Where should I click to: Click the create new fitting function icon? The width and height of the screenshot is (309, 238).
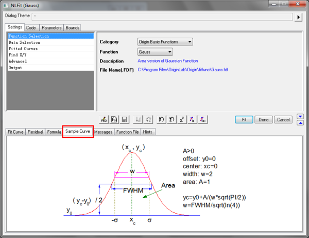(105, 120)
